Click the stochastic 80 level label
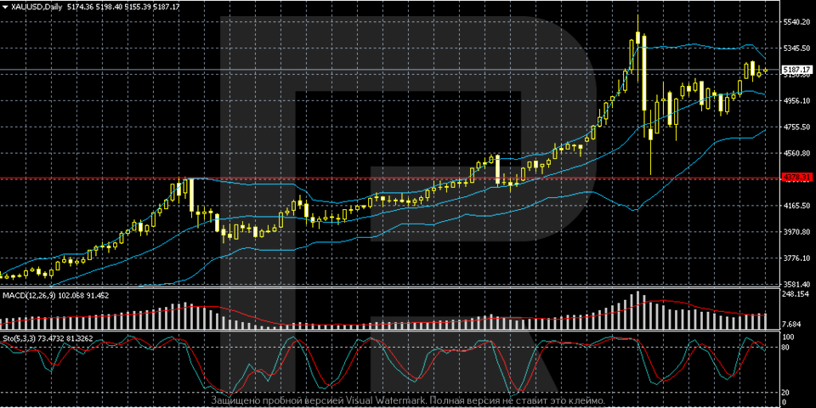This screenshot has width=816, height=408. tap(788, 347)
